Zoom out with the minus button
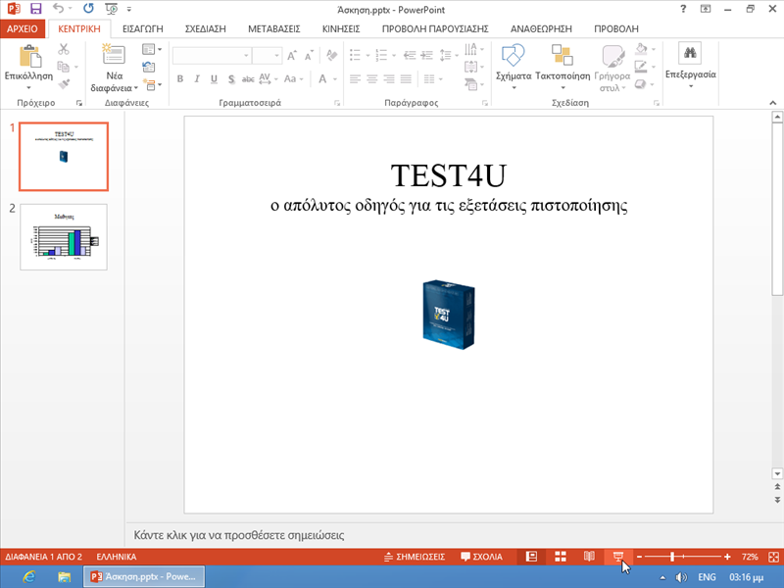Screen dimensions: 784x588 point(639,557)
